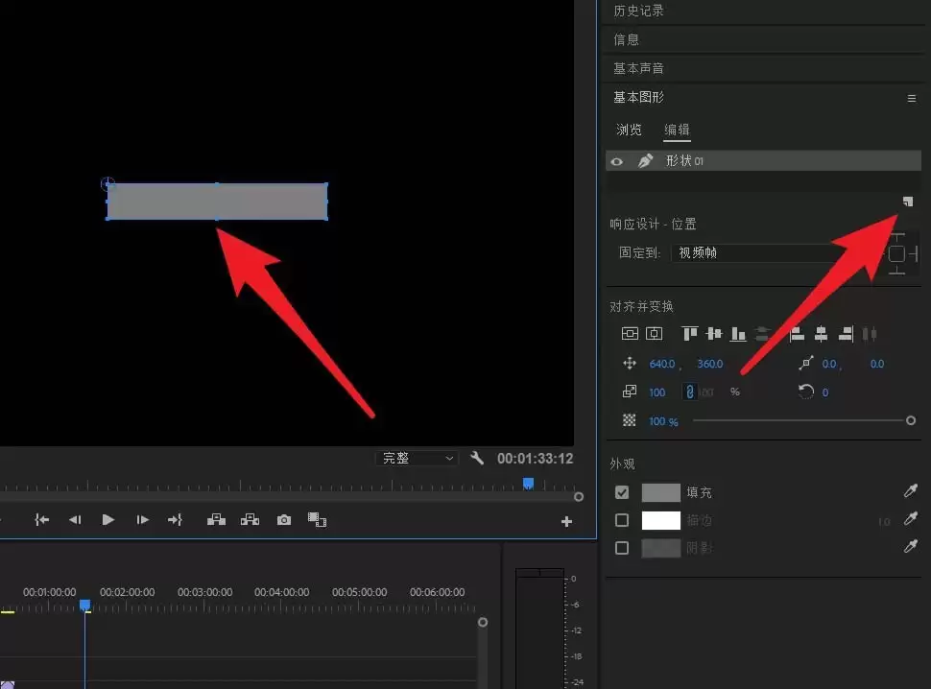Image resolution: width=931 pixels, height=689 pixels.
Task: Click the rotation value 0
Action: (x=825, y=392)
